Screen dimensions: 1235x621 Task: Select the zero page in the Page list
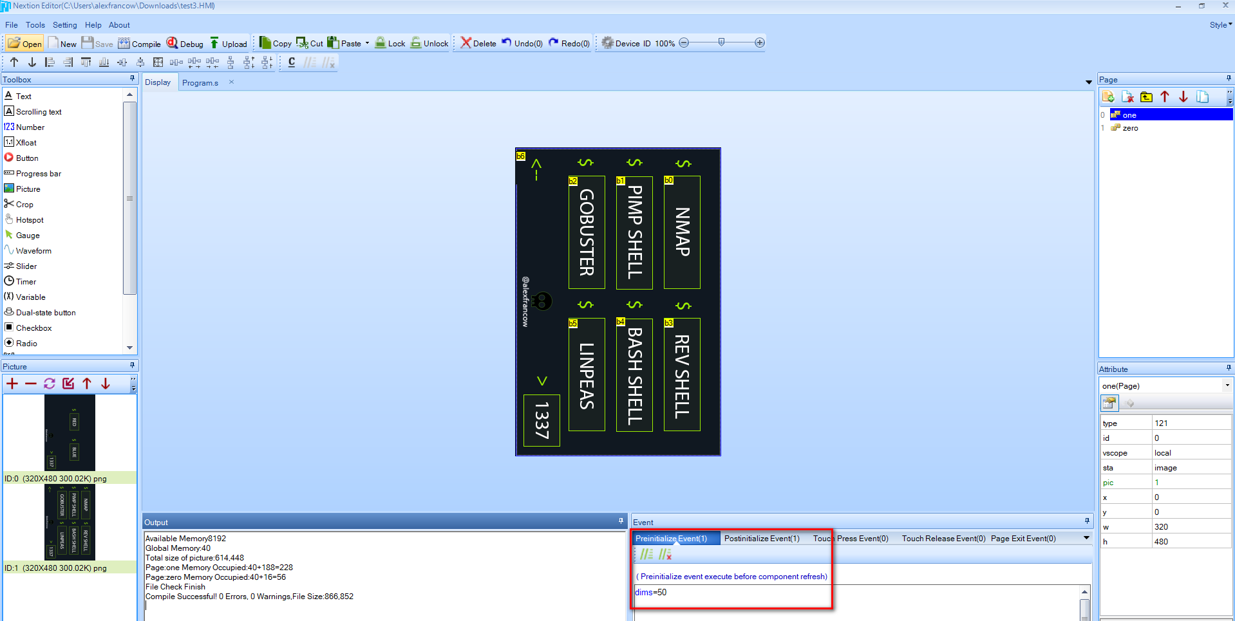pos(1130,127)
